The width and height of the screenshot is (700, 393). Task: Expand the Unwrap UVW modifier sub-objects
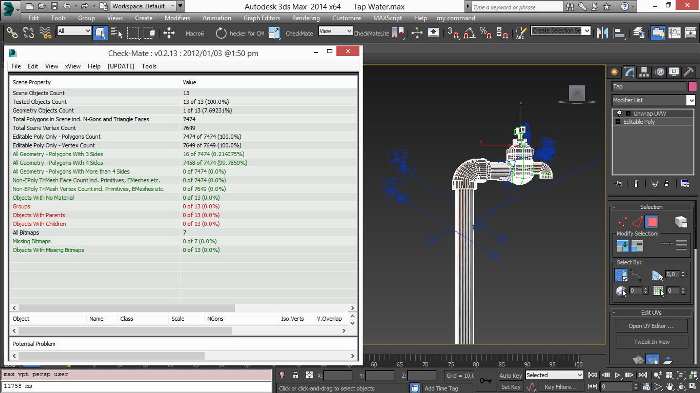[x=628, y=113]
